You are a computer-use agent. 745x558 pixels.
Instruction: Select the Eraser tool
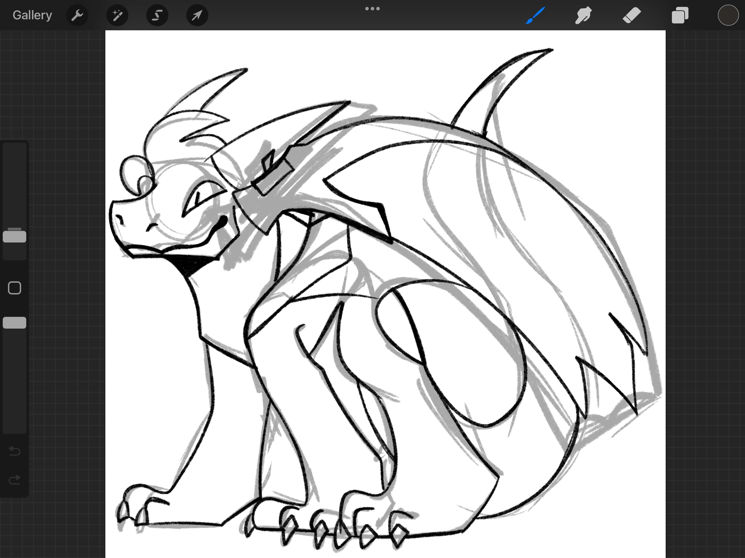(632, 15)
